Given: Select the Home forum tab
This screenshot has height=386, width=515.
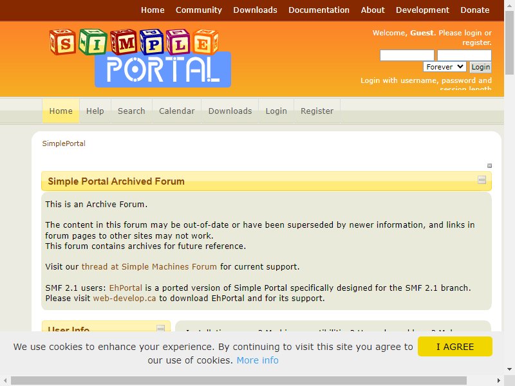Looking at the screenshot, I should (61, 111).
